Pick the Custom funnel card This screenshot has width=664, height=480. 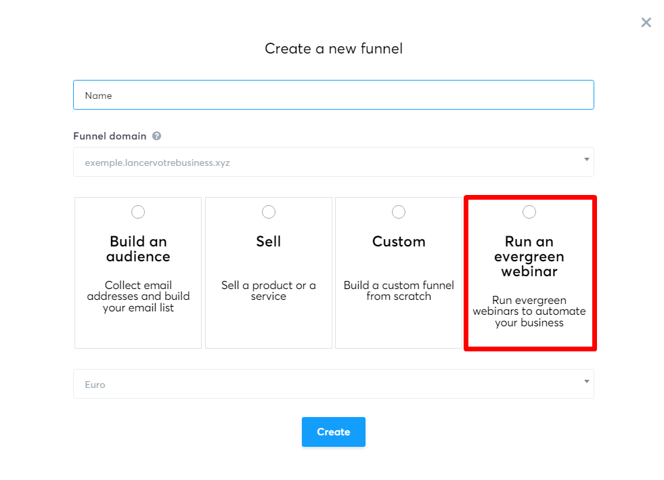(x=399, y=273)
